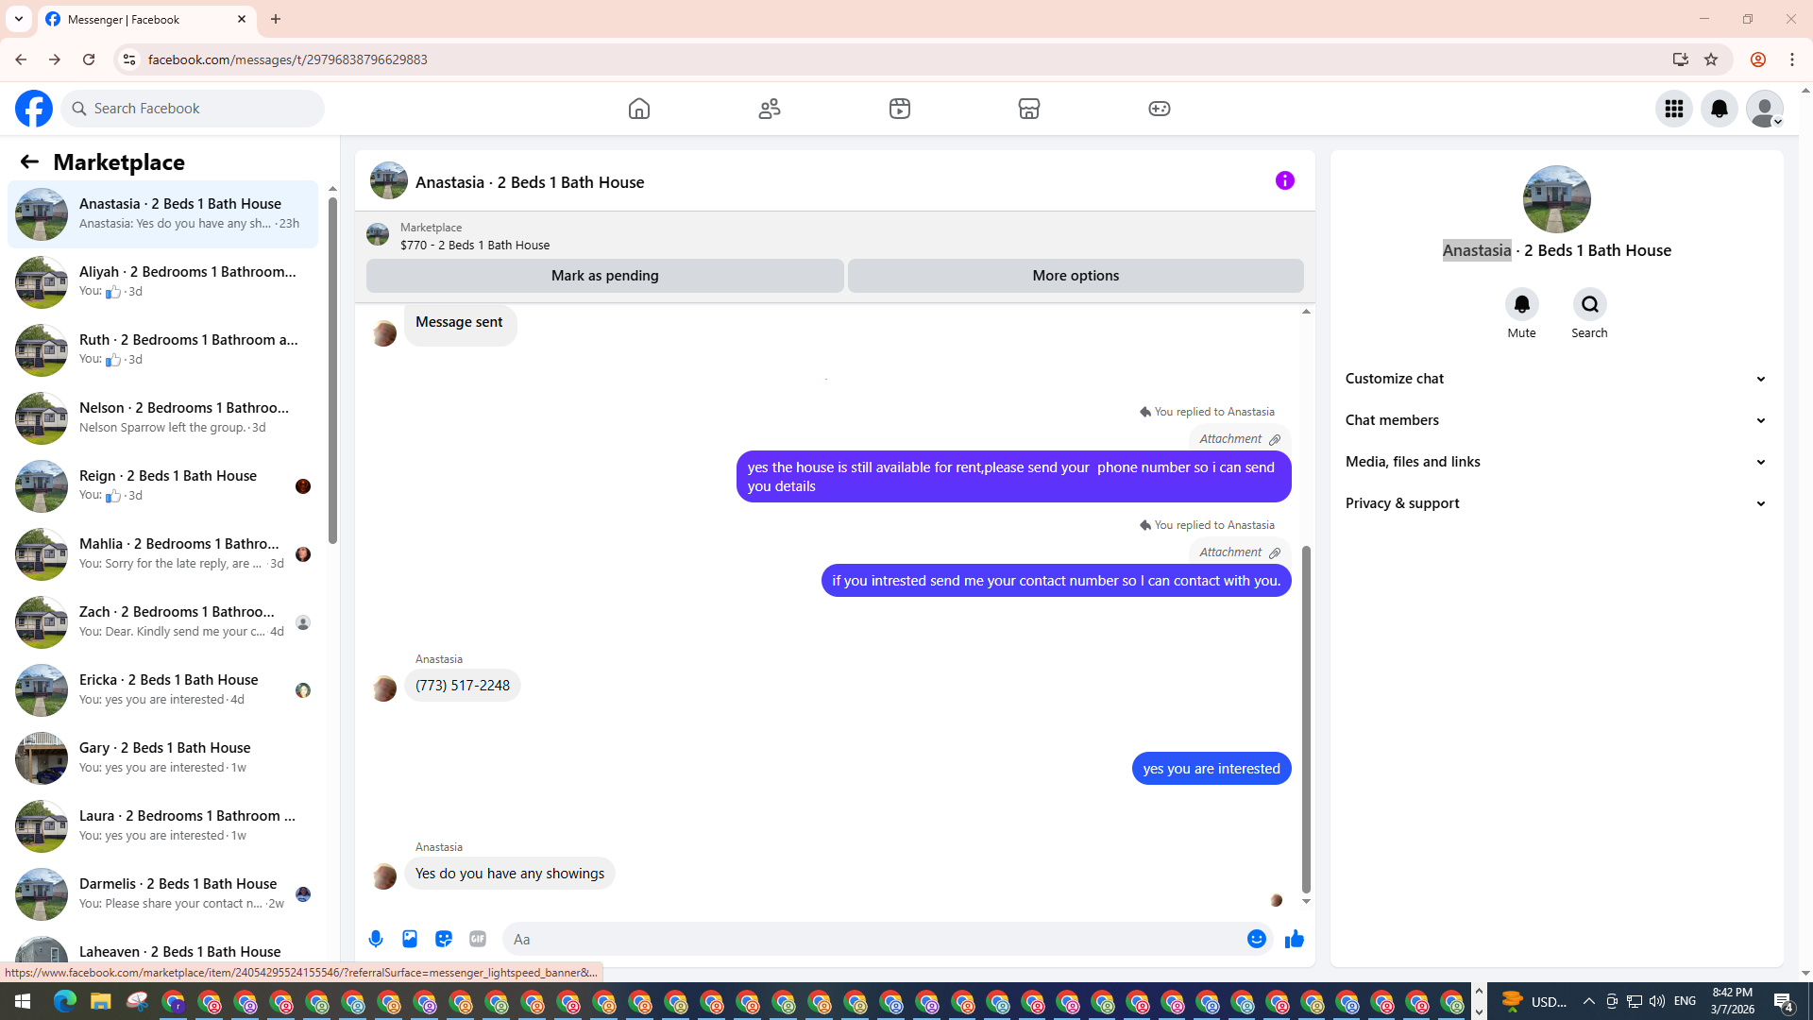Open the Chrome profile icon

point(1758,59)
